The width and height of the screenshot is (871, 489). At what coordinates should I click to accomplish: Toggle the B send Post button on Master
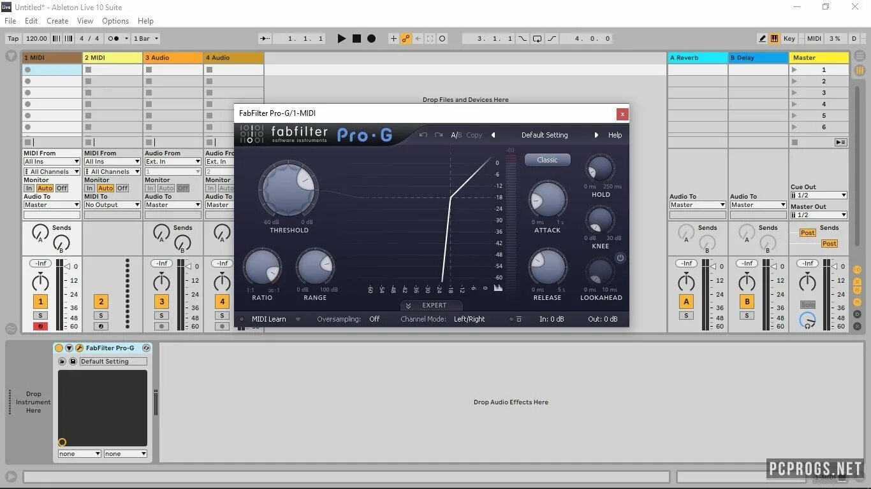829,244
